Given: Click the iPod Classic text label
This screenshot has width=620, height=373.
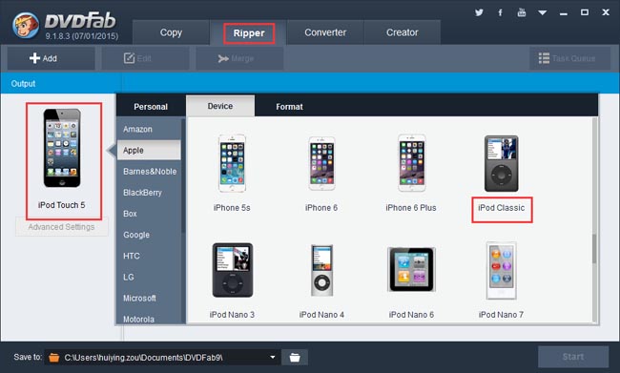Looking at the screenshot, I should (502, 208).
